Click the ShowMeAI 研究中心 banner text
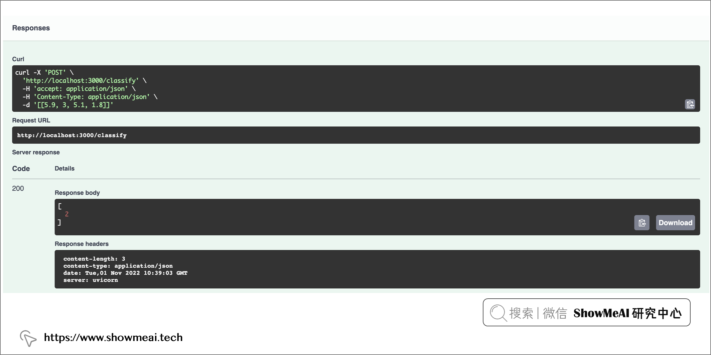The height and width of the screenshot is (355, 711). 627,313
